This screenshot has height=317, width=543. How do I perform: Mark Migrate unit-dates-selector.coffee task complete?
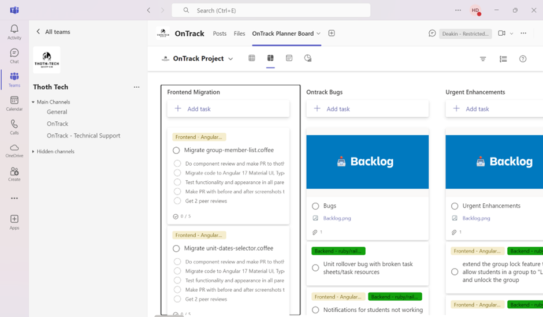176,249
